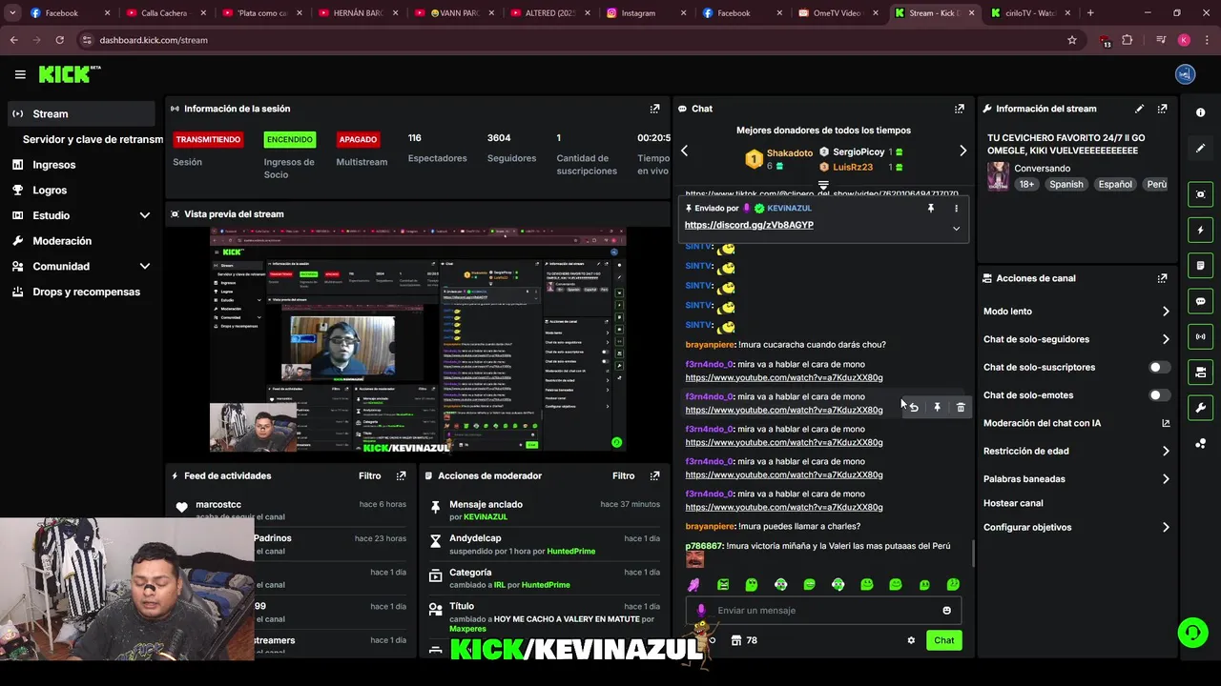Pop out the Acciones de canal panel

(1162, 278)
